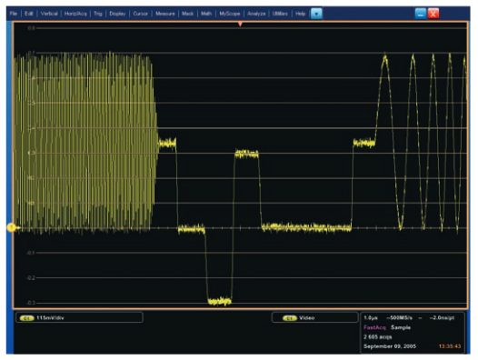The height and width of the screenshot is (360, 478).
Task: Select the Video trigger type readout
Action: (x=306, y=318)
